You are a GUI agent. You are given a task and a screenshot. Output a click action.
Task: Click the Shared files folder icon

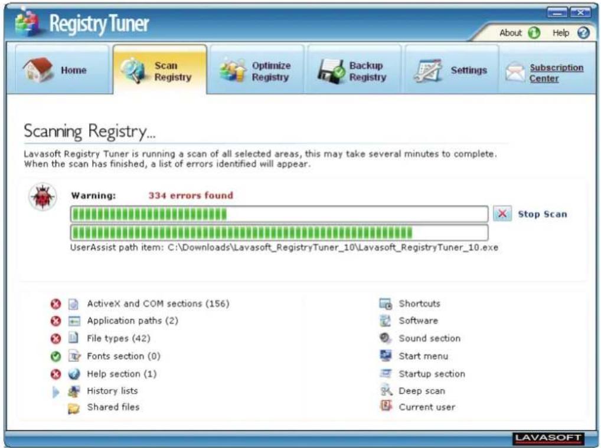point(74,409)
